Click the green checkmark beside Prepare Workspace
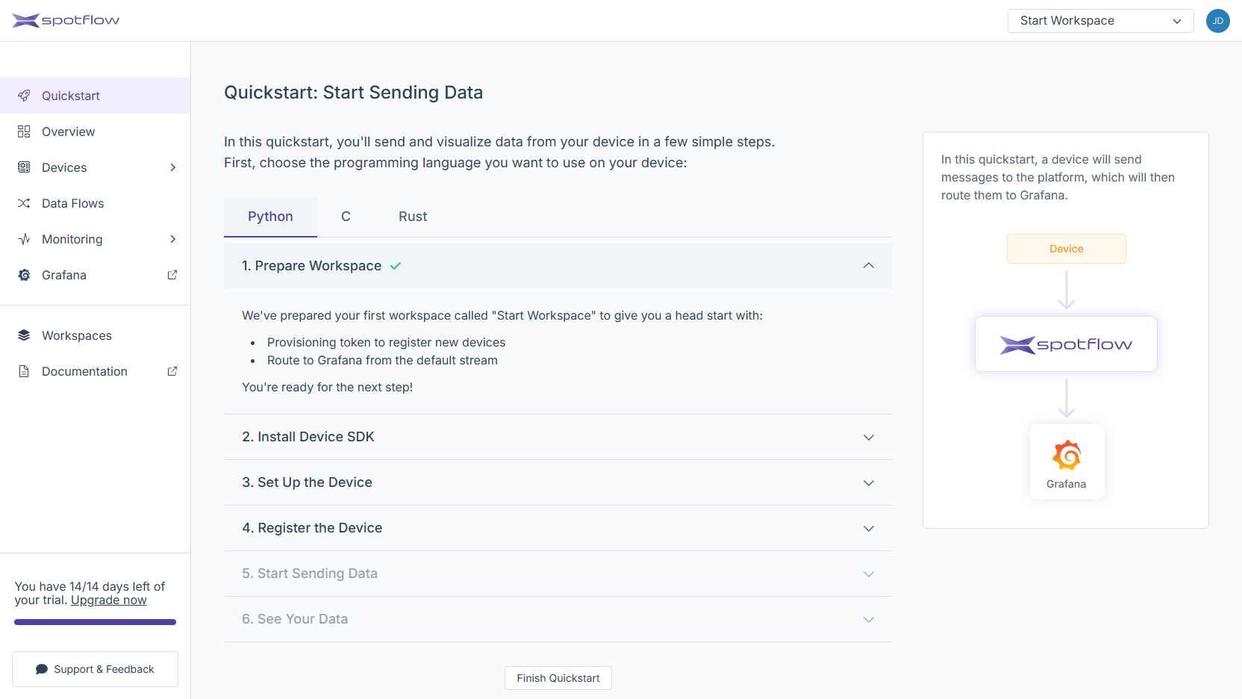1242x699 pixels. point(396,266)
